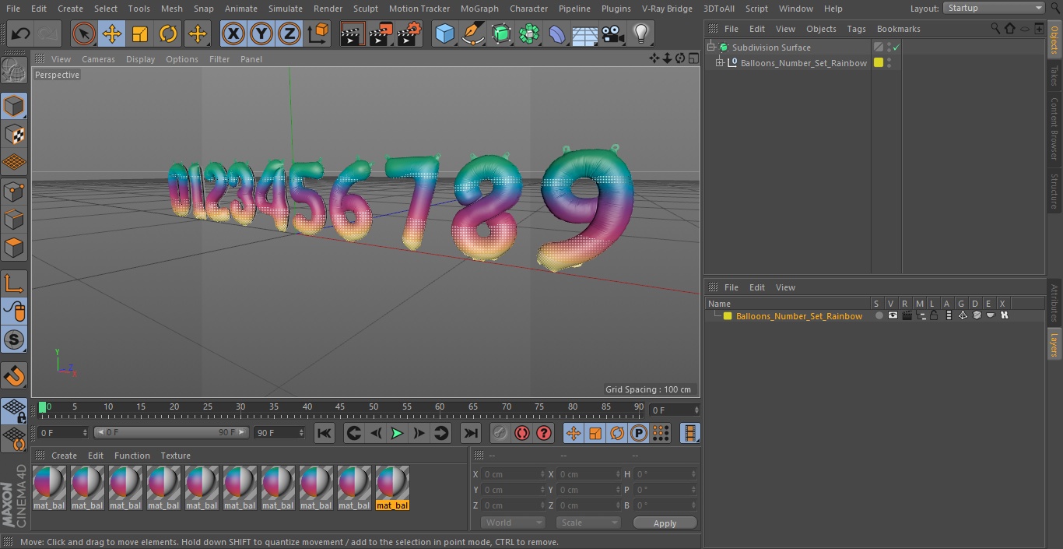Viewport: 1063px width, 549px height.
Task: Toggle Enable Snap magnet icon
Action: point(14,375)
